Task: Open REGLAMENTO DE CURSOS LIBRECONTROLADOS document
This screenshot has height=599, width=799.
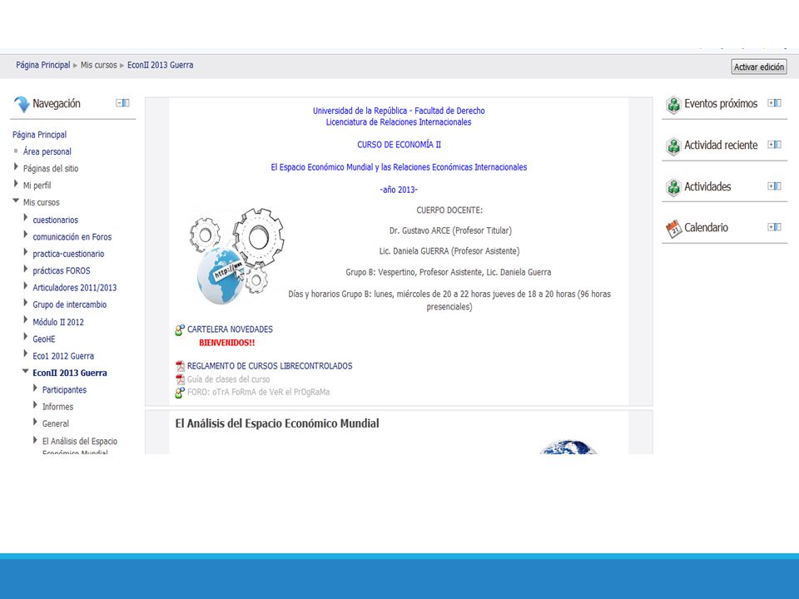Action: (270, 366)
